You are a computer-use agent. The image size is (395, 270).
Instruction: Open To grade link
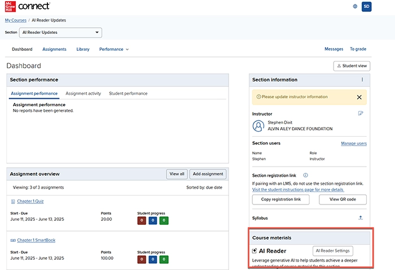coord(358,49)
